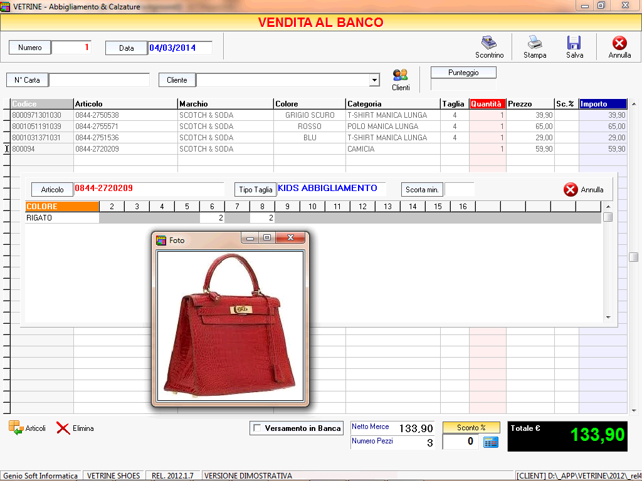Click the Sconto % button

(x=471, y=427)
